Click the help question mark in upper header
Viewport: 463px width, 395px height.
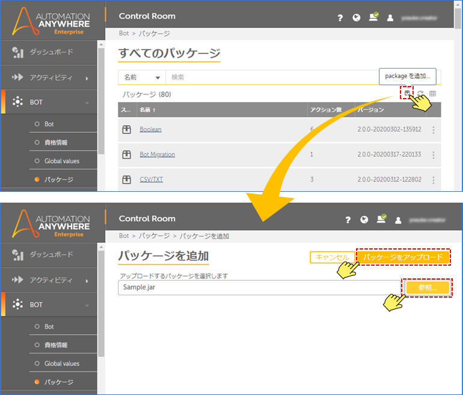point(340,17)
